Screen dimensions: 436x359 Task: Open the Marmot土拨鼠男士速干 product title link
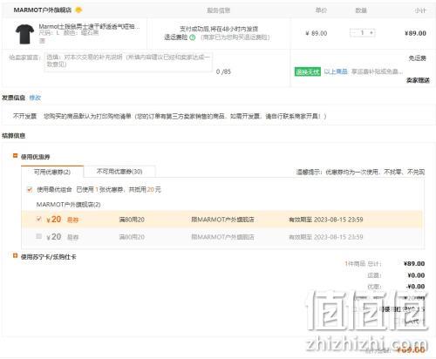tap(89, 26)
